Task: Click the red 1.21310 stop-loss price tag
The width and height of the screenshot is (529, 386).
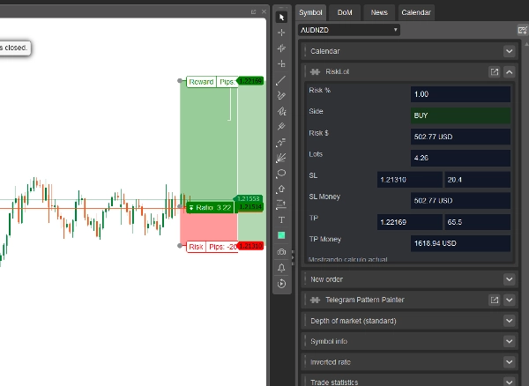Action: point(250,246)
